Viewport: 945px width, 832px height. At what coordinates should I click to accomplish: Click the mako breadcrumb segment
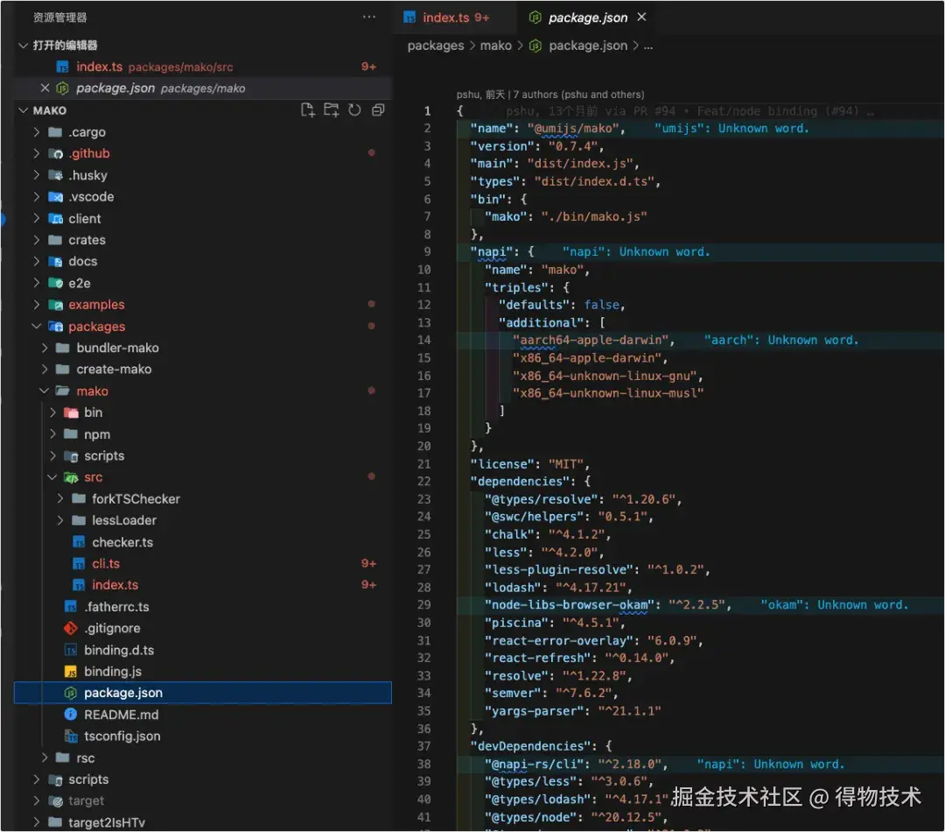(495, 46)
